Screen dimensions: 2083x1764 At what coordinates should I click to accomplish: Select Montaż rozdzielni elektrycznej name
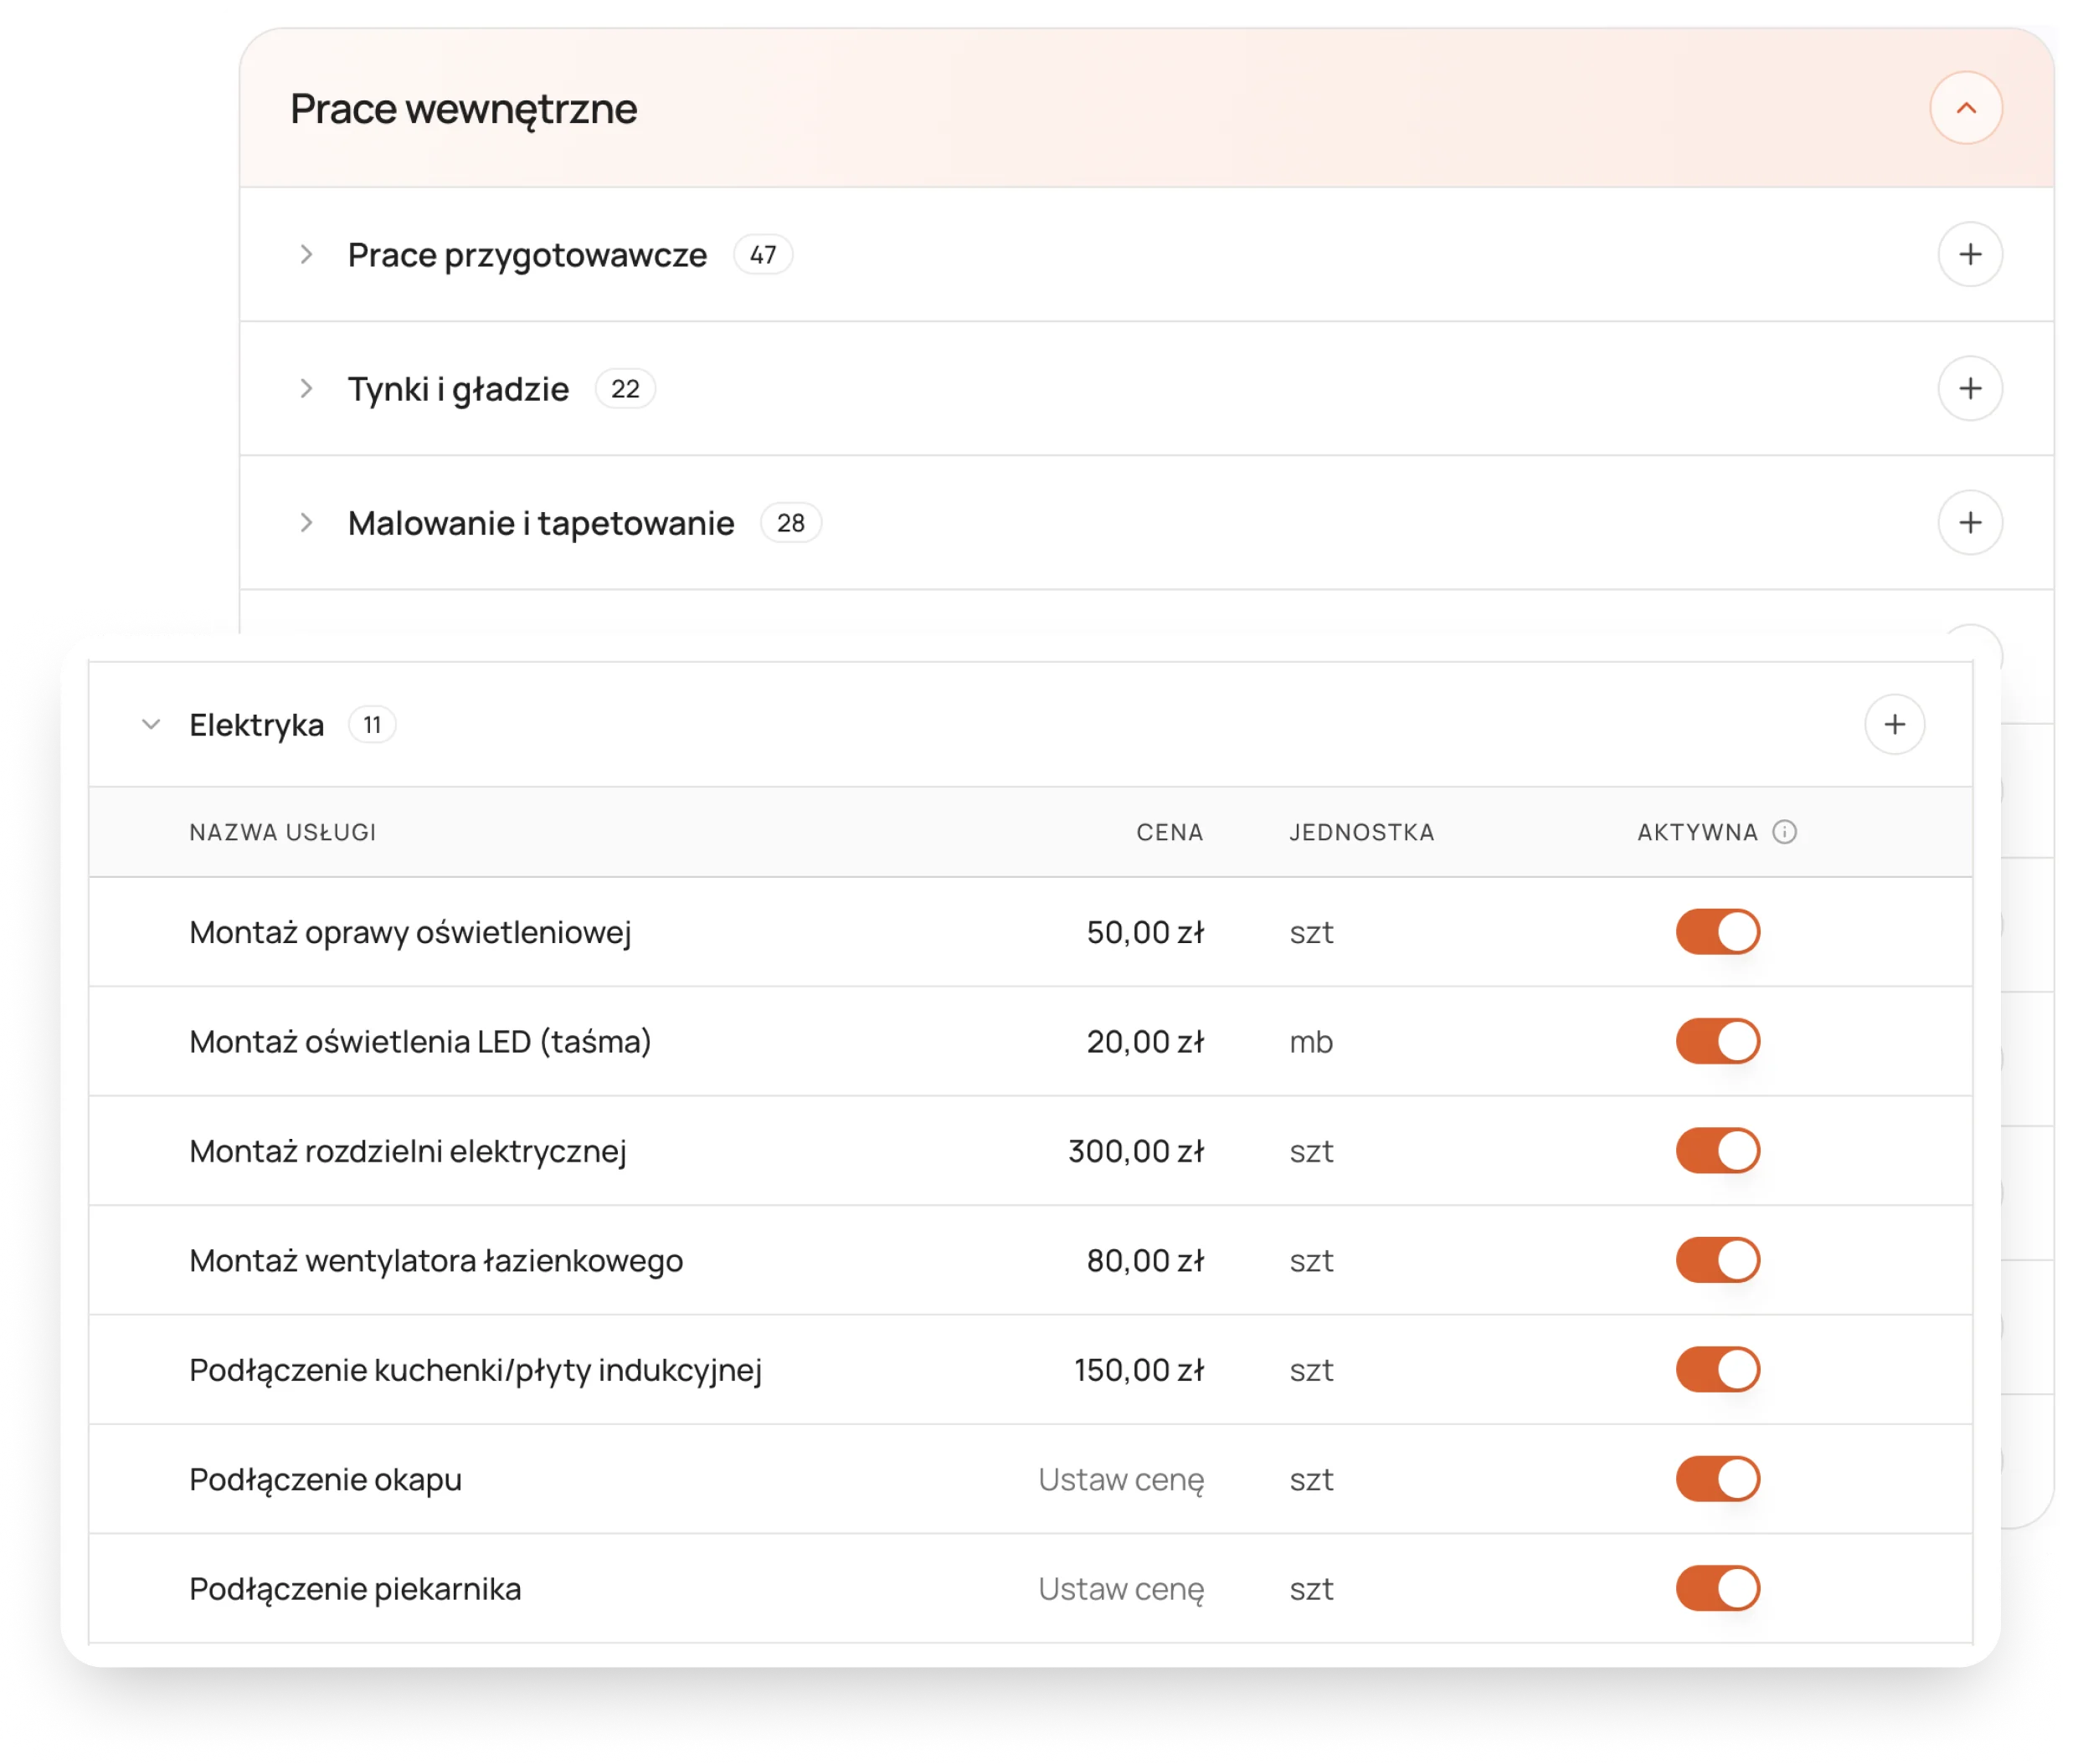[x=409, y=1152]
